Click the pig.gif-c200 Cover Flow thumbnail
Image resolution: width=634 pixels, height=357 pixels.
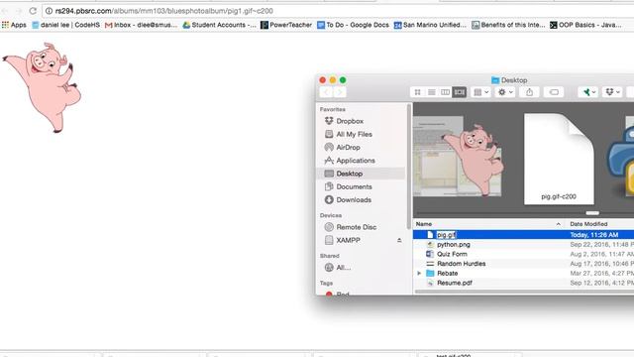(x=559, y=159)
